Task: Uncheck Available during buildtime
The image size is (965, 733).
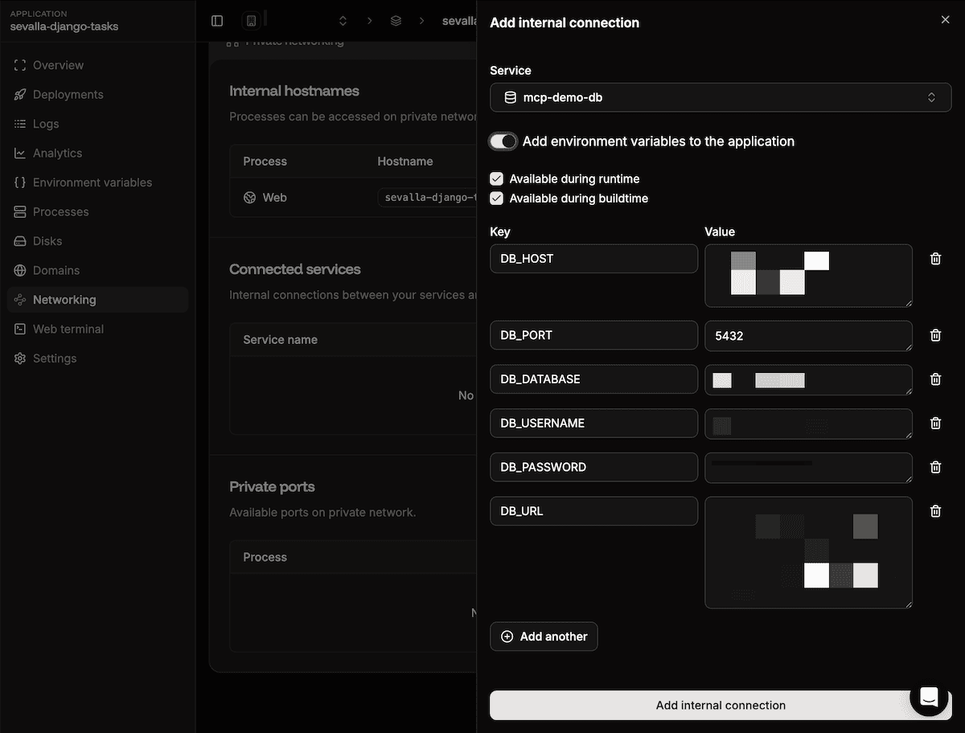Action: click(497, 198)
